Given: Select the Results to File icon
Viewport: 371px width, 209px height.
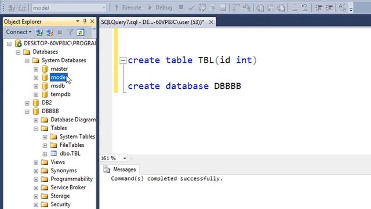Looking at the screenshot, I should coord(281,8).
